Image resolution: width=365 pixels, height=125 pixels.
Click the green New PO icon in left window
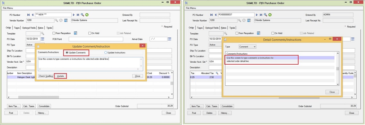[x=87, y=15]
